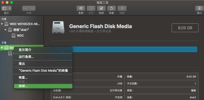204x100 pixels.
Task: Click the remove volume minus button
Action: point(32,8)
